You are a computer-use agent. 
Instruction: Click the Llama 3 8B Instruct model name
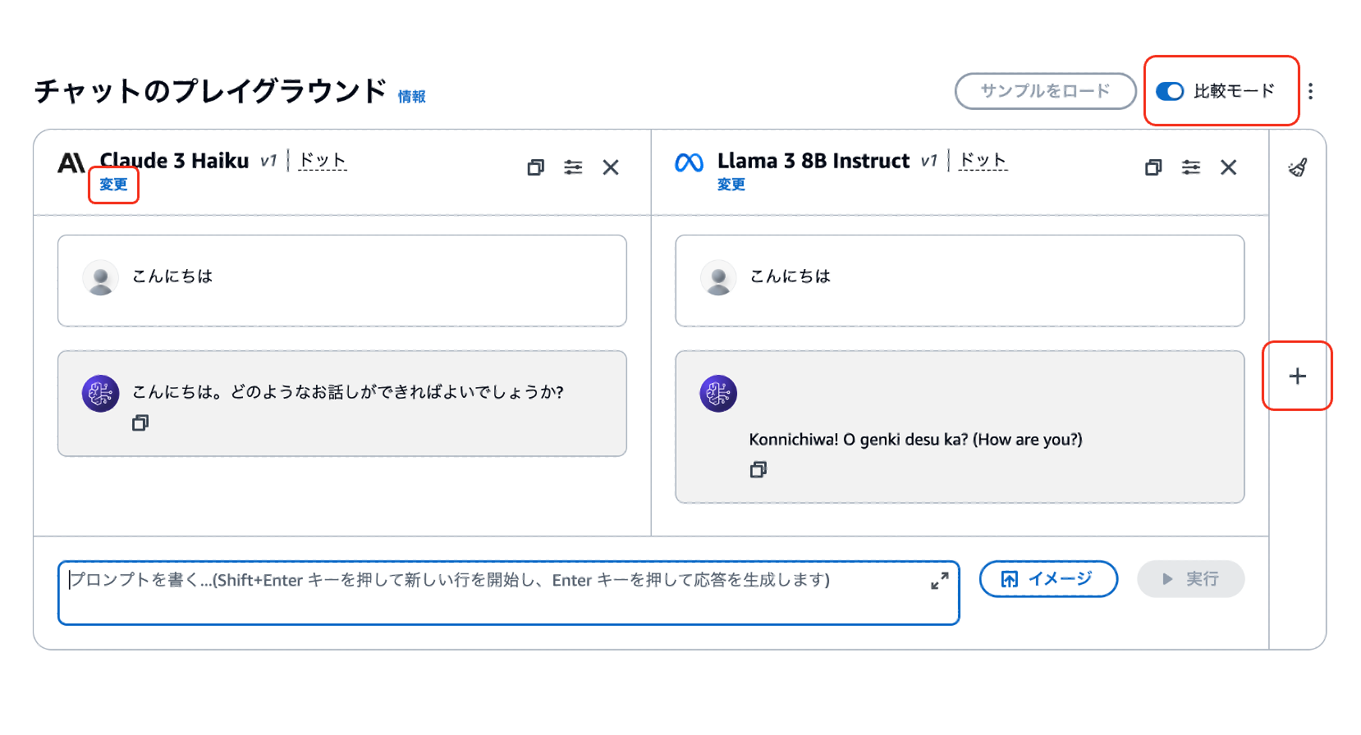(x=813, y=161)
